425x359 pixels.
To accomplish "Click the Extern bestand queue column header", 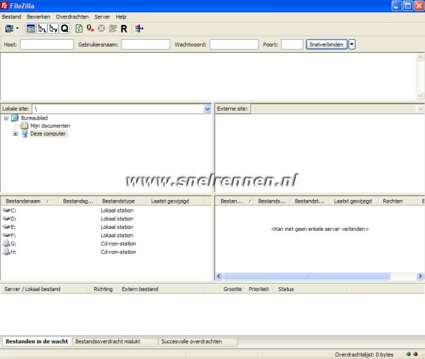I will [161, 289].
